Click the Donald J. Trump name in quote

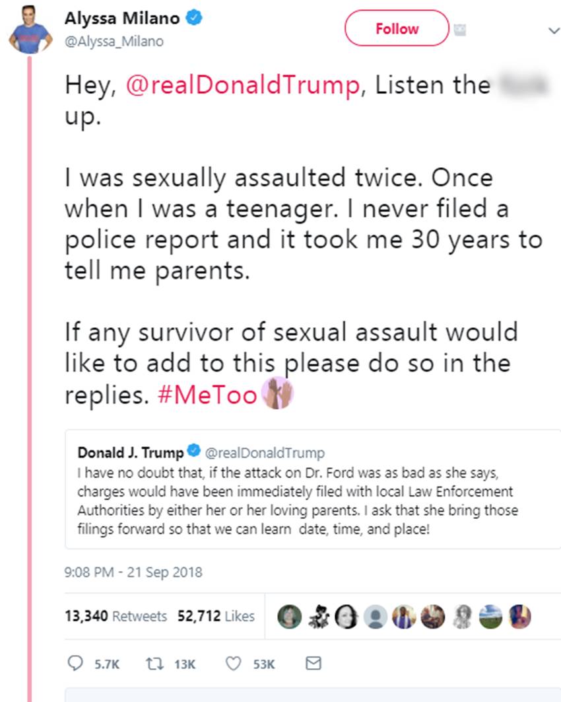(131, 453)
